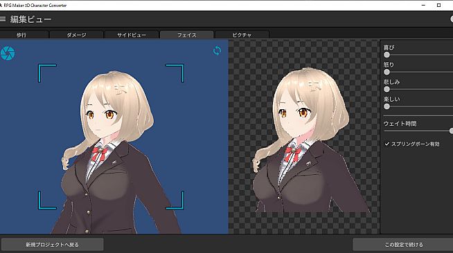Maximize the RPG Maker 3D Character Converter window

tap(438, 6)
